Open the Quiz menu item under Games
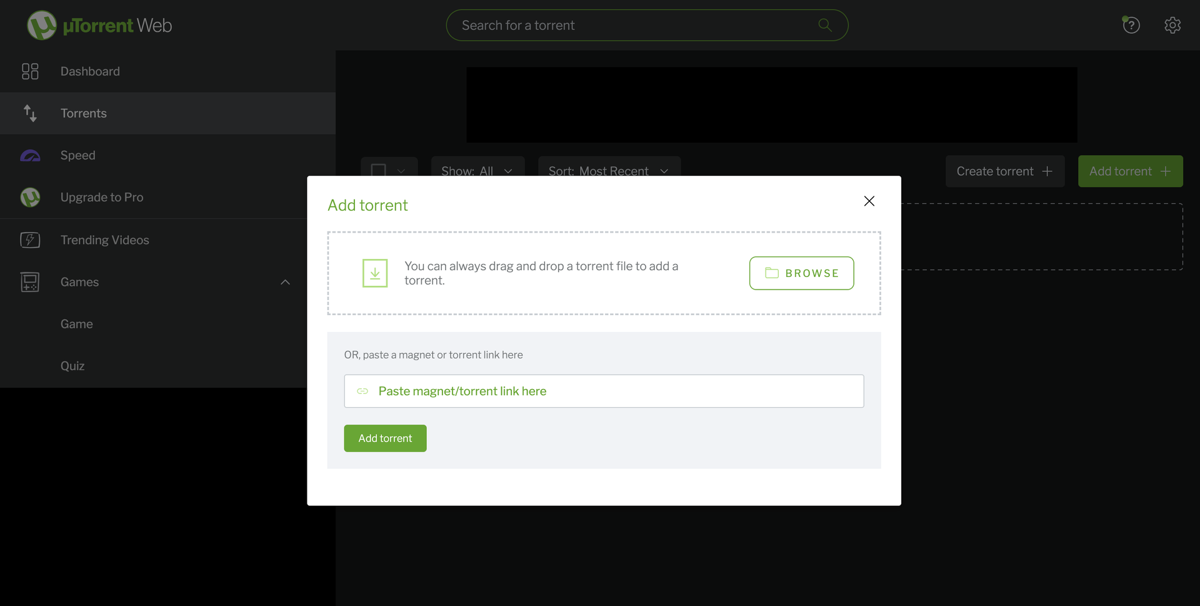This screenshot has width=1200, height=606. pos(72,366)
